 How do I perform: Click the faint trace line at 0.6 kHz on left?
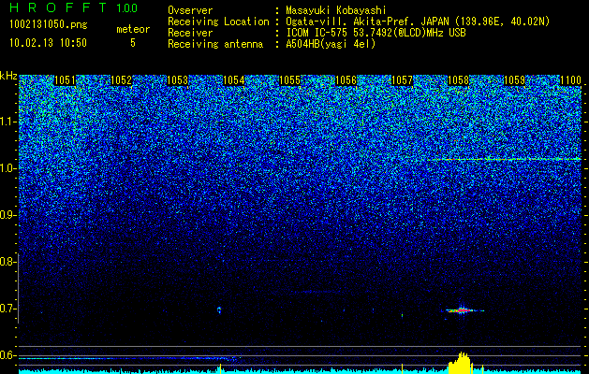click(127, 359)
